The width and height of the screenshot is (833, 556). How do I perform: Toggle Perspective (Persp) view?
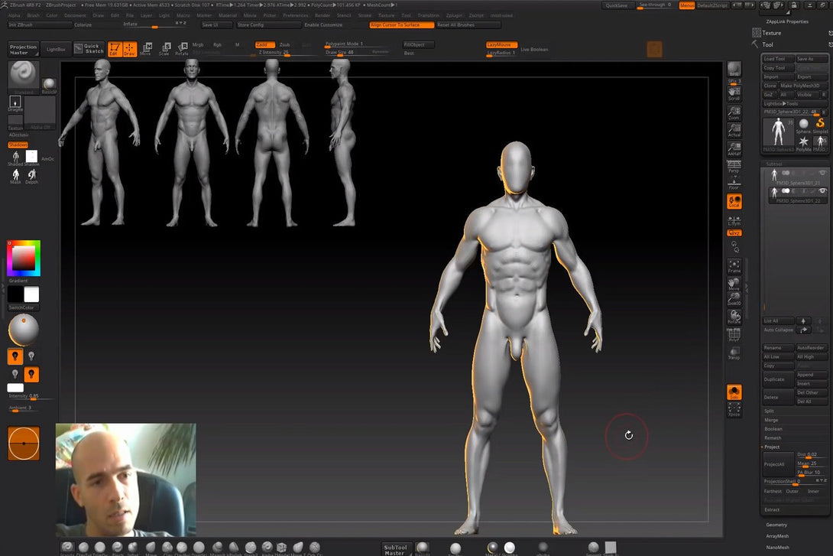[x=734, y=167]
